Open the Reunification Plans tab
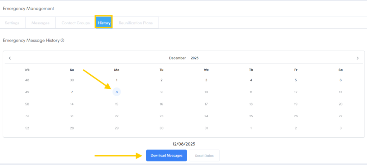 (135, 23)
